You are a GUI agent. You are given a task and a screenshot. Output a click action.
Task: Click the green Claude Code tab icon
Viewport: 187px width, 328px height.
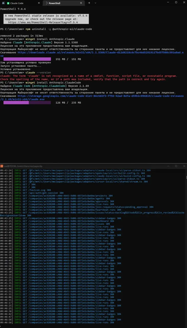click(8, 3)
